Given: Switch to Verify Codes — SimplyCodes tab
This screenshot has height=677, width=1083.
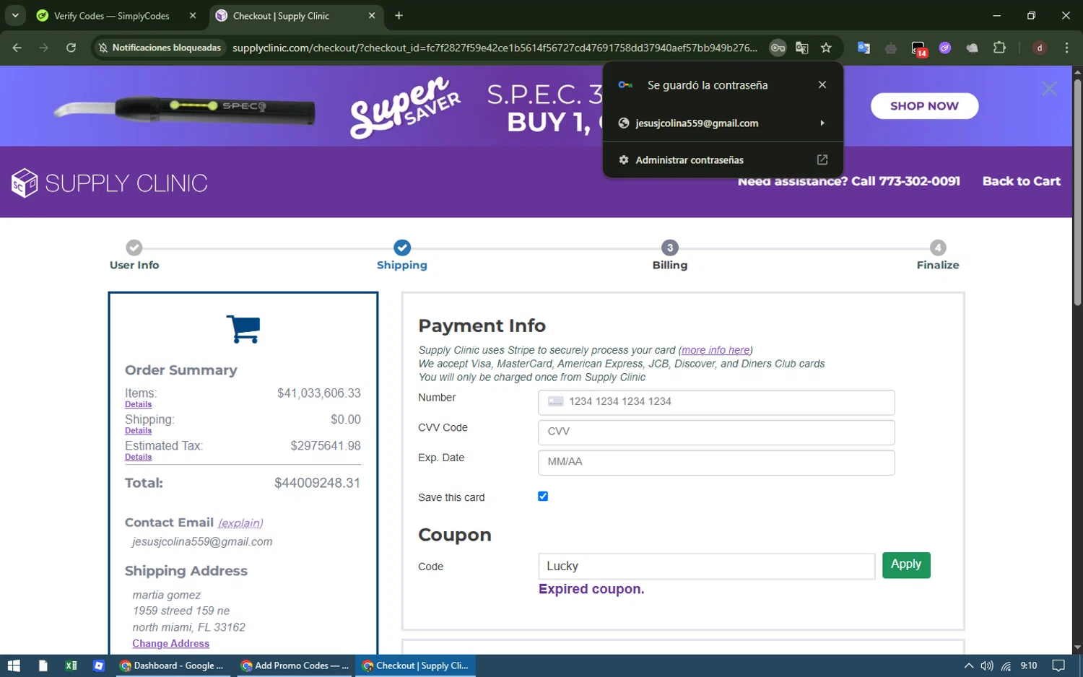Looking at the screenshot, I should [x=112, y=16].
